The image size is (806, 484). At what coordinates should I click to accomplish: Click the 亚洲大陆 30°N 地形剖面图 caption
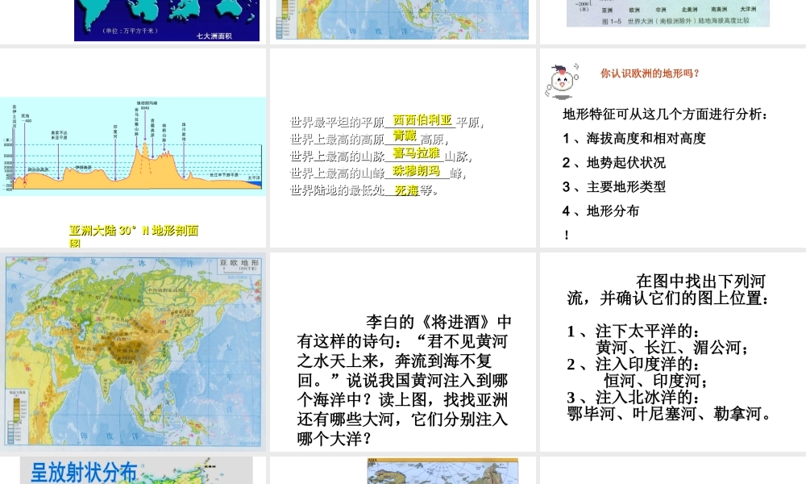click(x=134, y=236)
